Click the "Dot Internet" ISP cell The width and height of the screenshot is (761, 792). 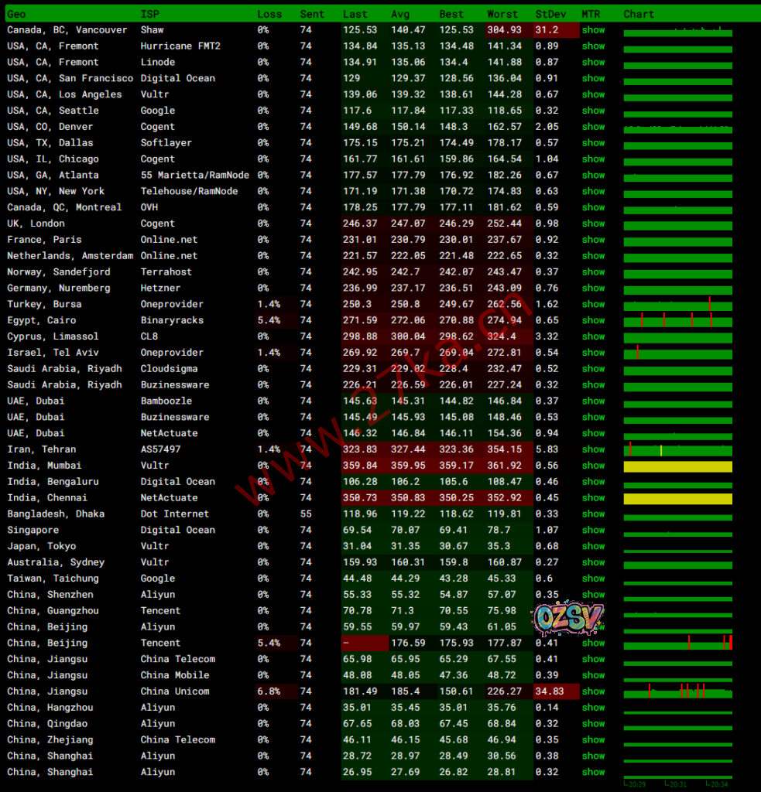(174, 514)
